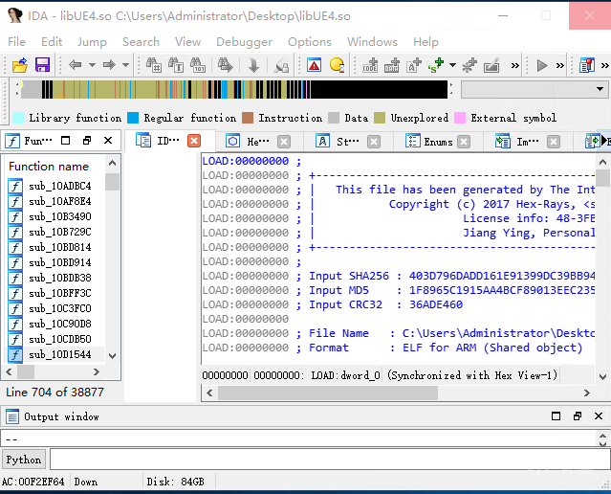Click the down arrow jump icon
This screenshot has height=494, width=611.
pyautogui.click(x=253, y=65)
